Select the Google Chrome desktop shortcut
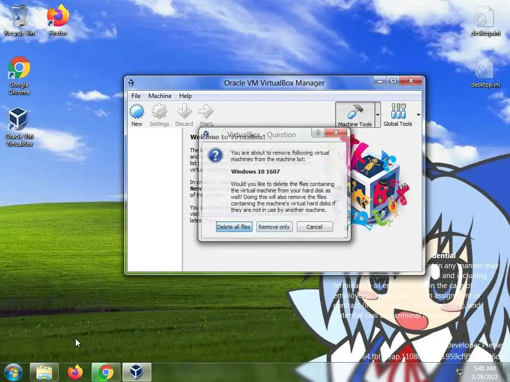510x382 pixels. pos(19,76)
